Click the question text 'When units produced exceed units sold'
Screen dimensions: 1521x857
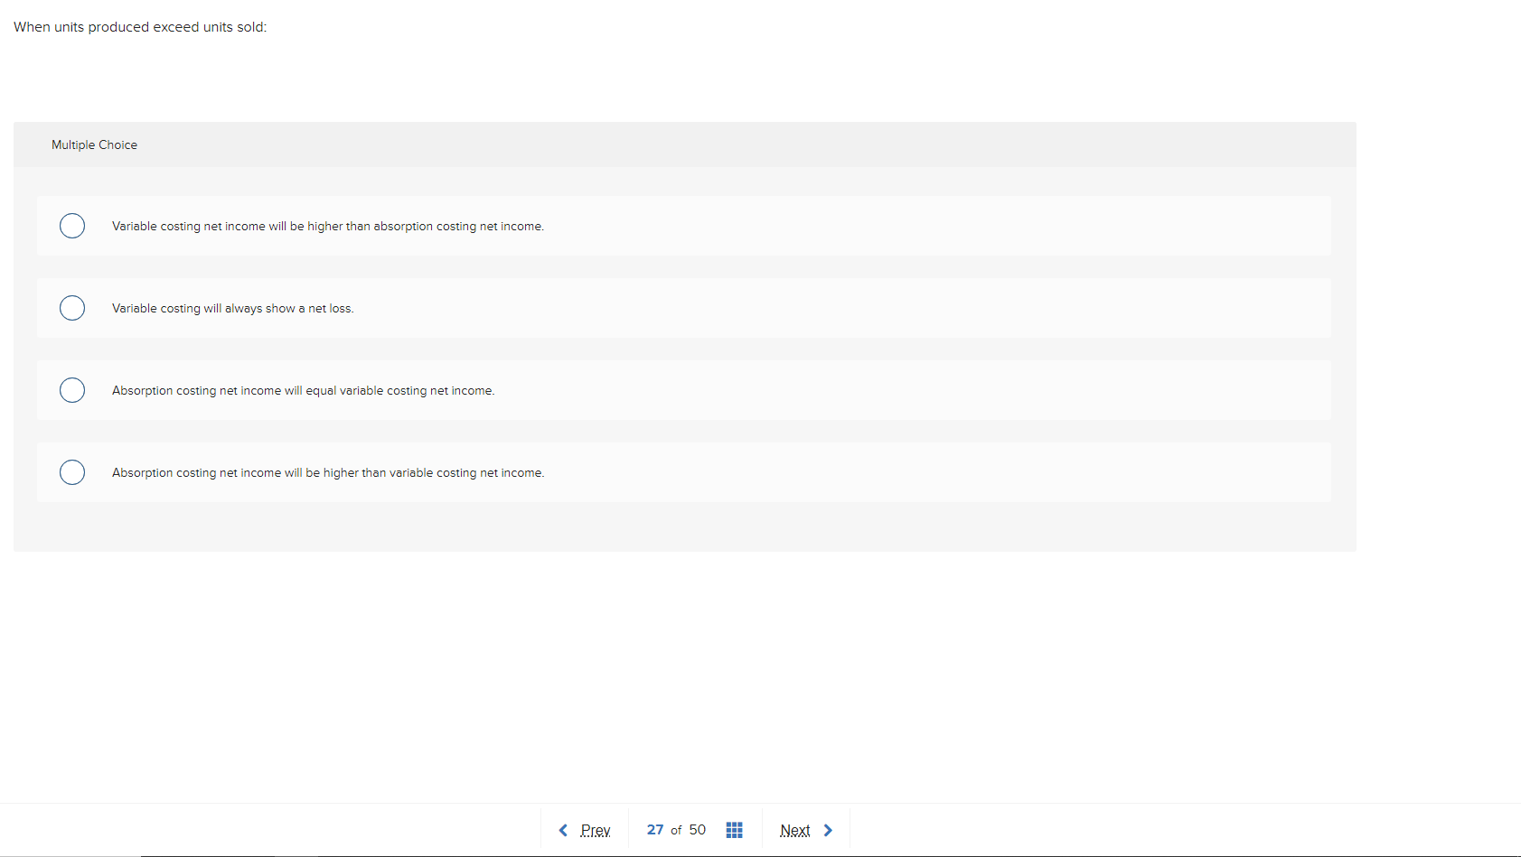point(140,27)
